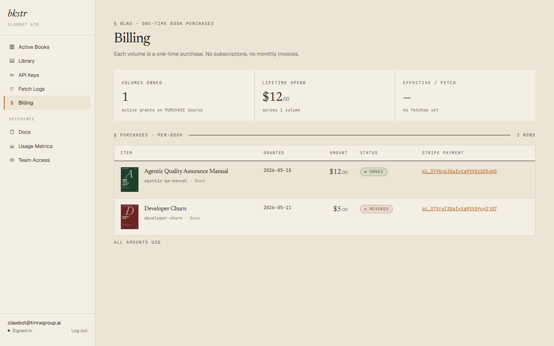This screenshot has width=554, height=346.
Task: Click the bkstr logo
Action: click(x=18, y=13)
